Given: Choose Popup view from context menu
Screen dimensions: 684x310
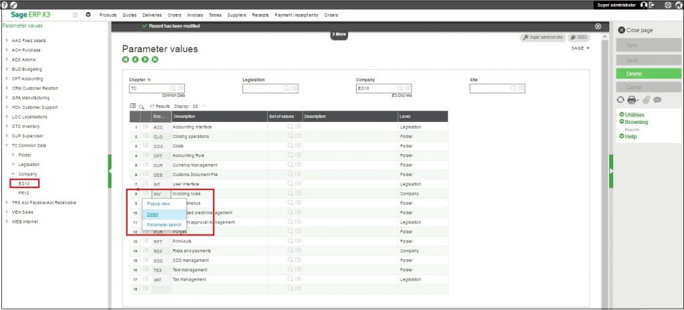Looking at the screenshot, I should [158, 204].
